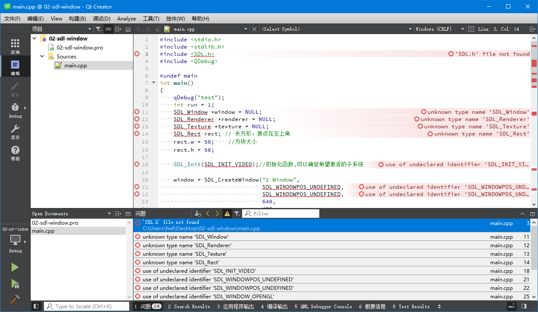This screenshot has width=538, height=312.
Task: Click the editor vertical scrollbar down arrow
Action: tap(534, 204)
